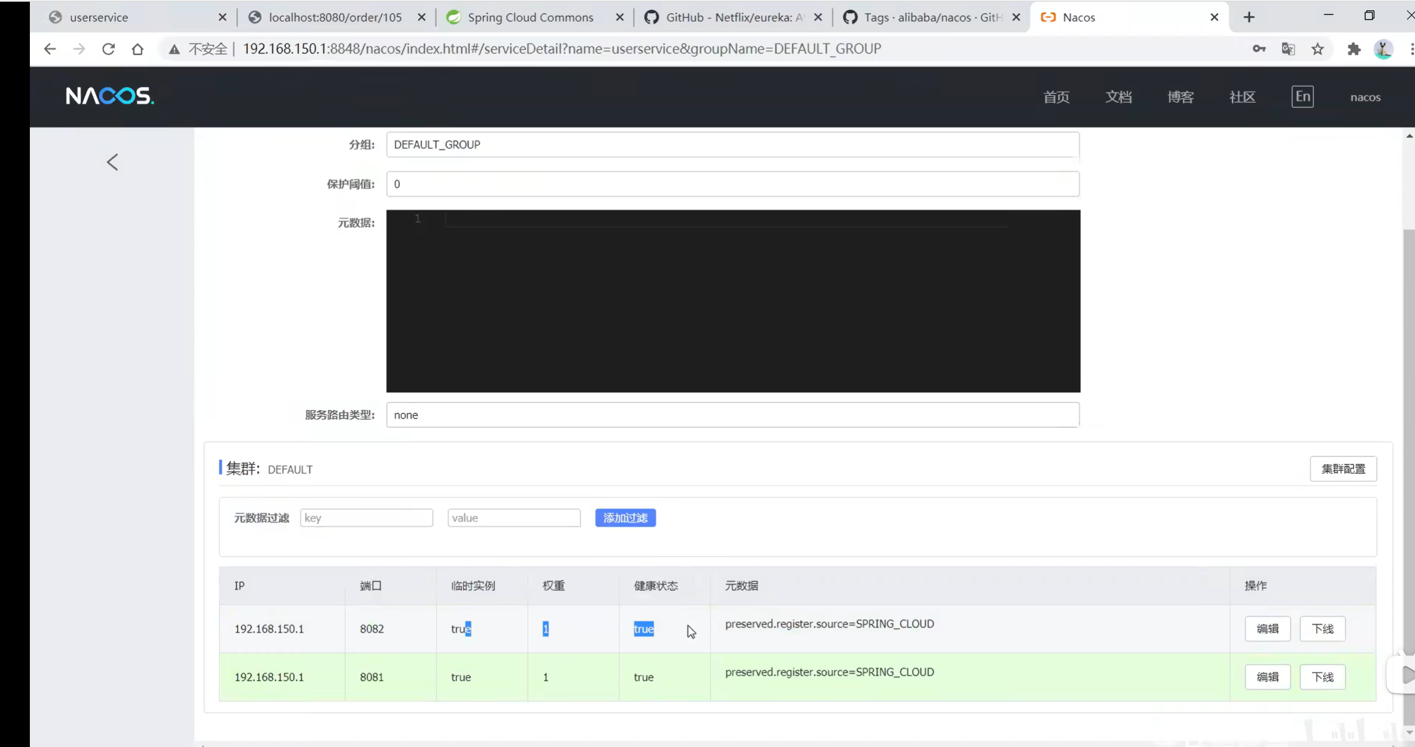Open the nacos user menu
Viewport: 1415px width, 747px height.
pyautogui.click(x=1365, y=97)
